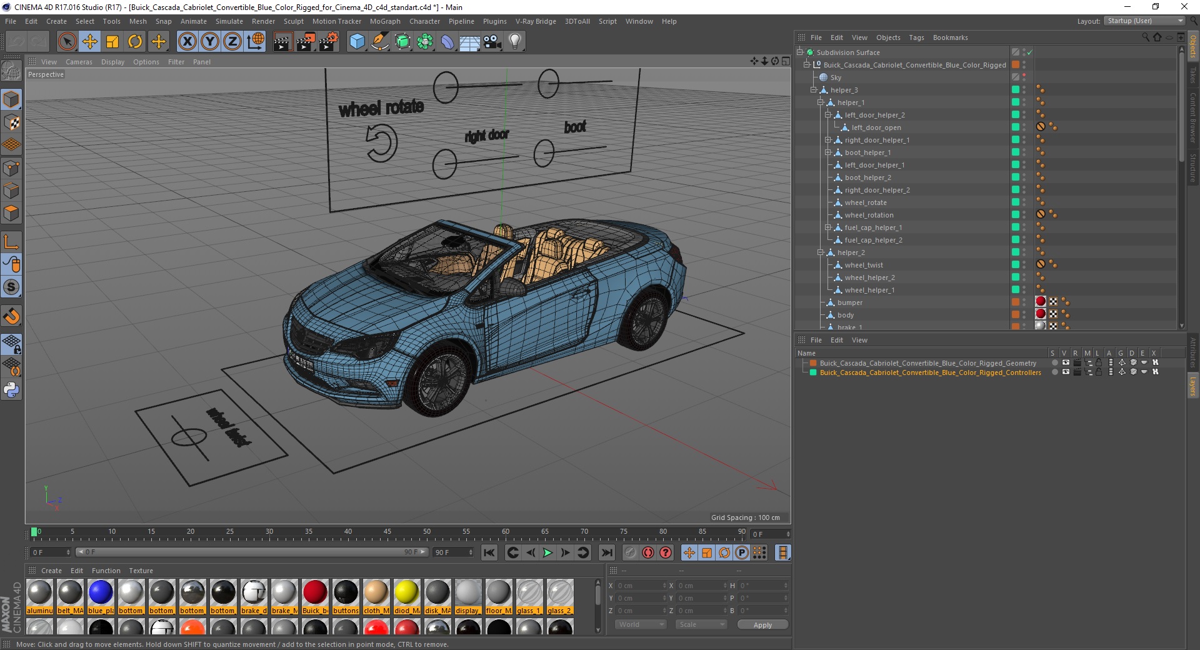Viewport: 1200px width, 650px height.
Task: Collapse the helper_1 tree node
Action: click(x=821, y=102)
